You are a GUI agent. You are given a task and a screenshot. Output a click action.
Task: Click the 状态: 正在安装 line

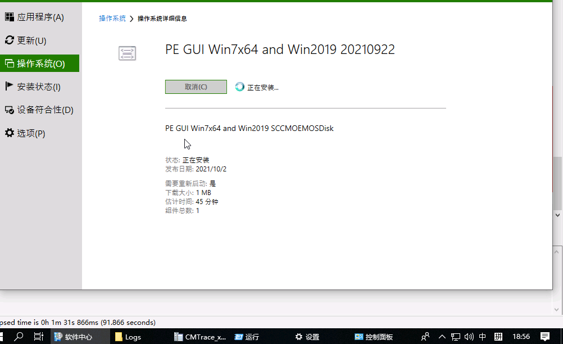click(187, 160)
